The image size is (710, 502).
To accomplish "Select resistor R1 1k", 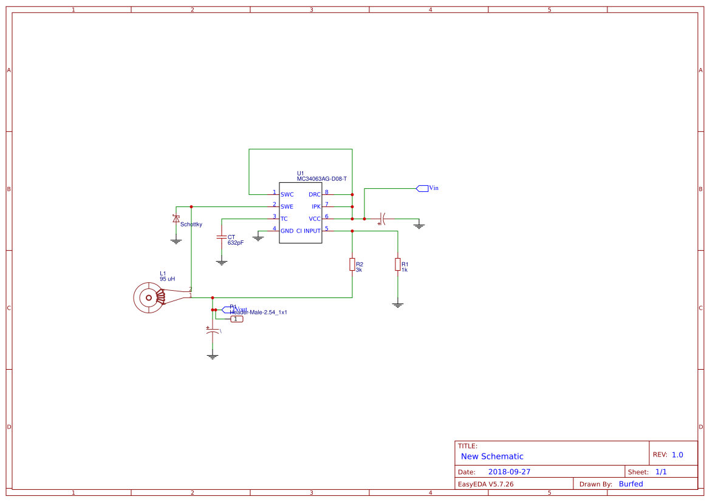I will click(397, 265).
